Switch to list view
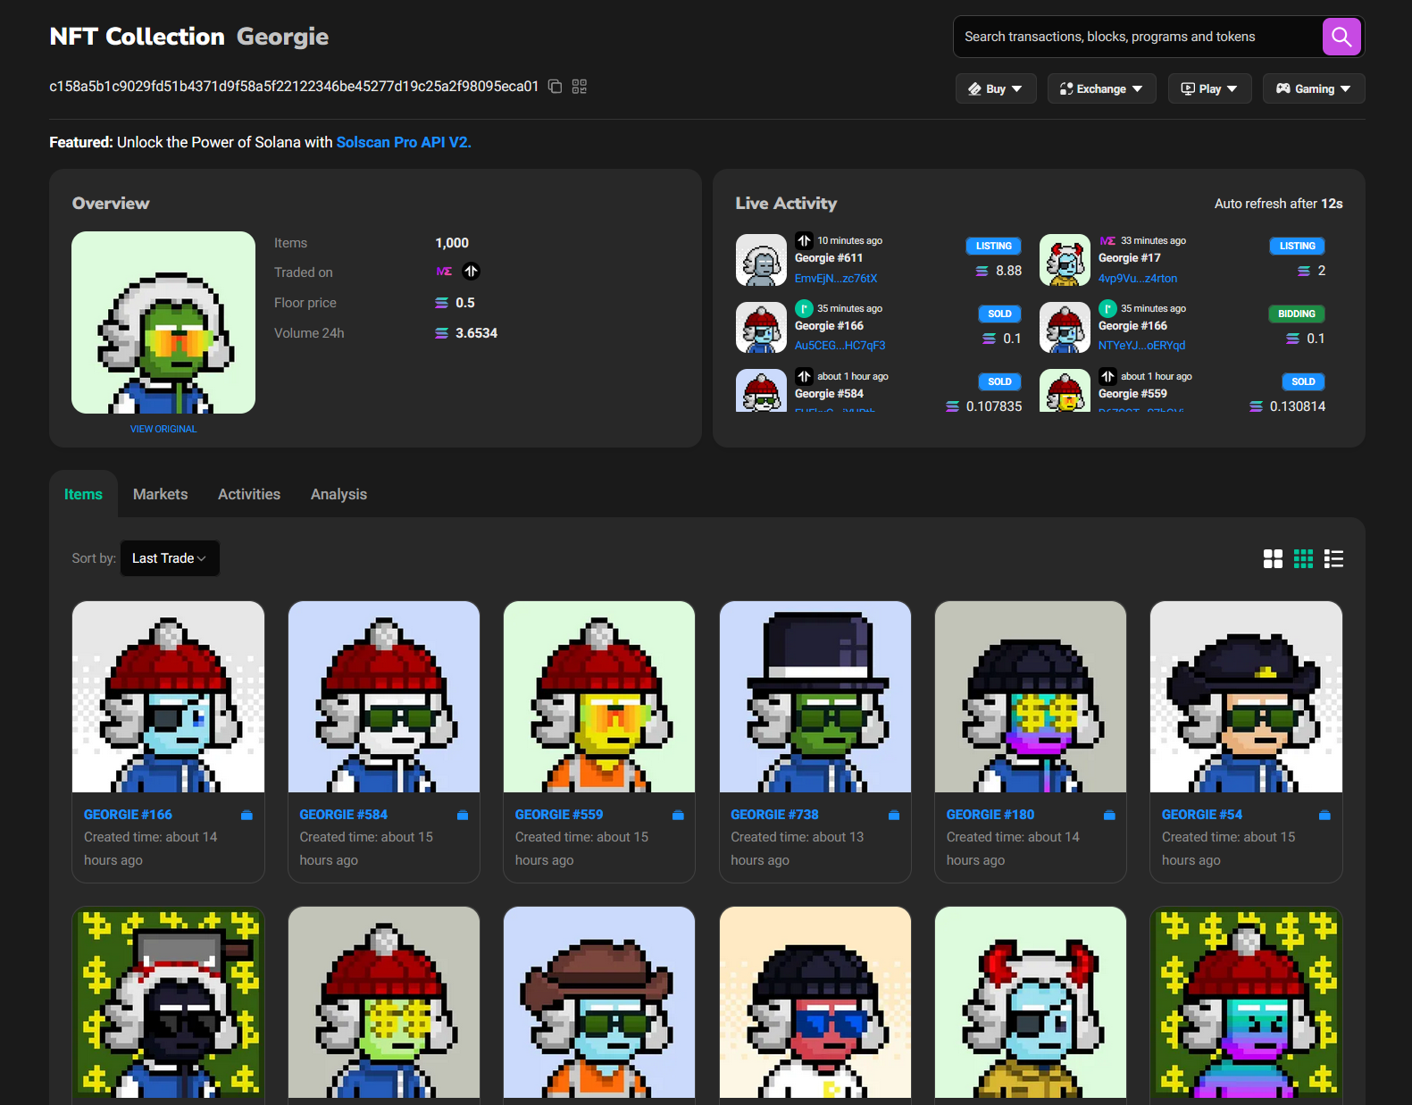Screen dimensions: 1412x1105 1333,559
